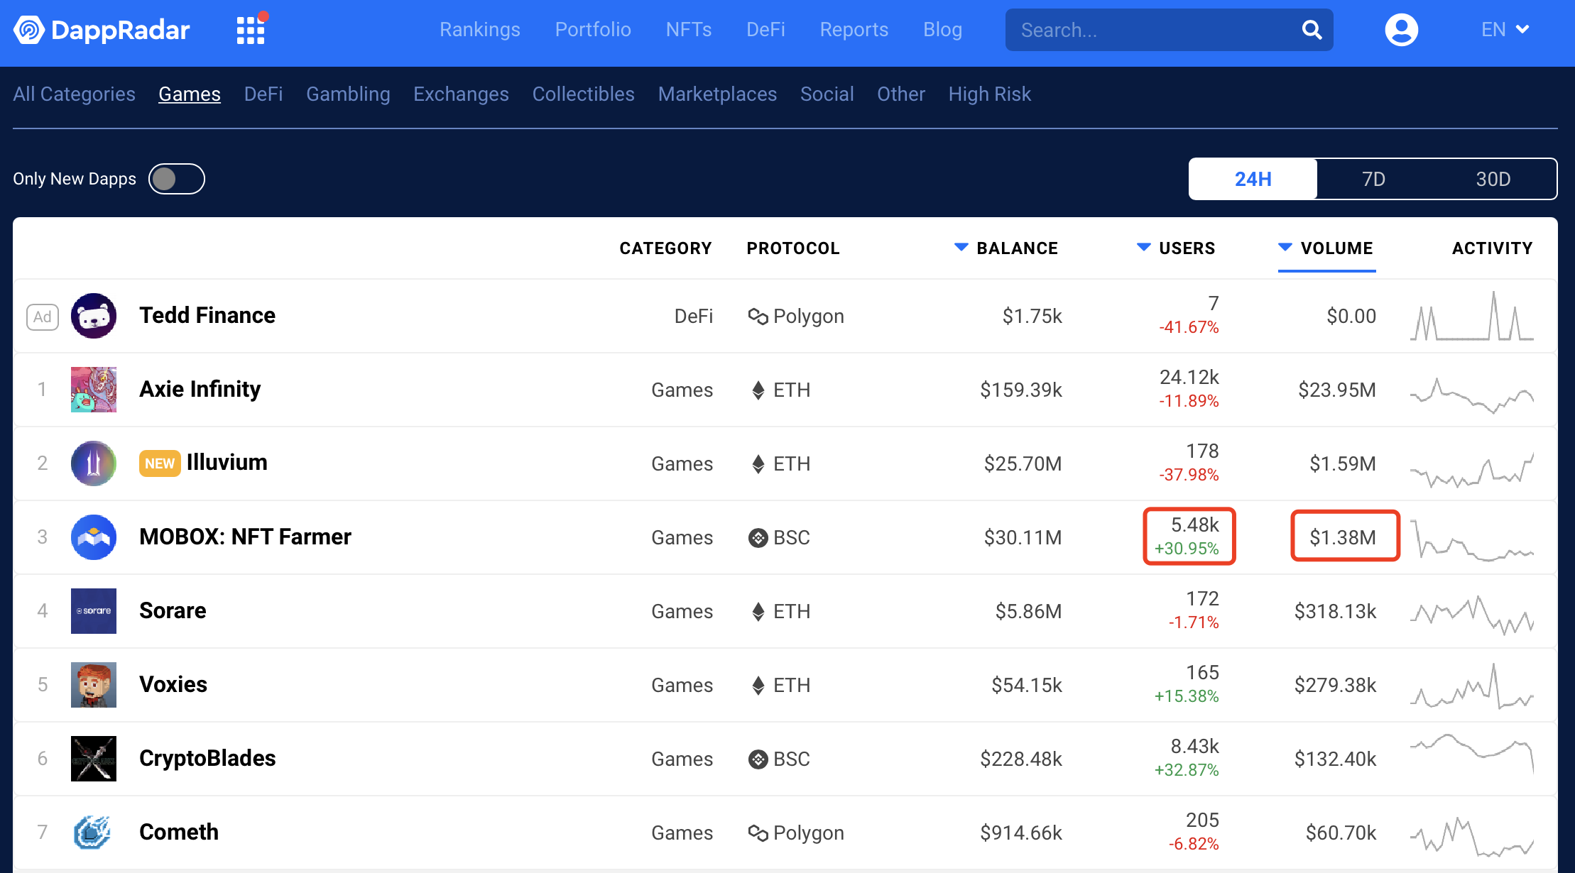Select the MOBOX NFT Farmer icon

coord(94,537)
